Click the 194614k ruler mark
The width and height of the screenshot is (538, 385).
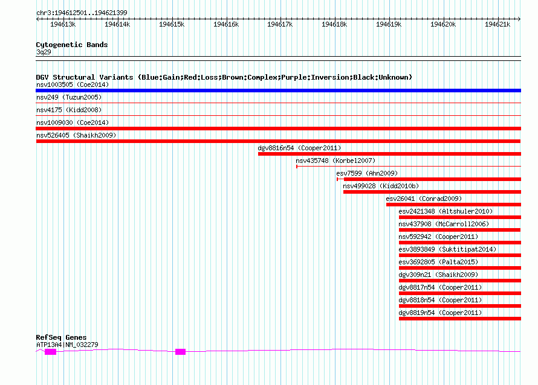coord(117,24)
